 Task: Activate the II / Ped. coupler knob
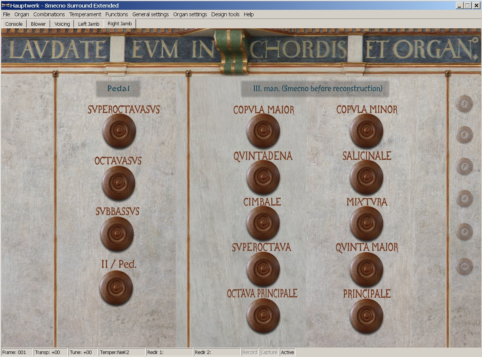(116, 287)
